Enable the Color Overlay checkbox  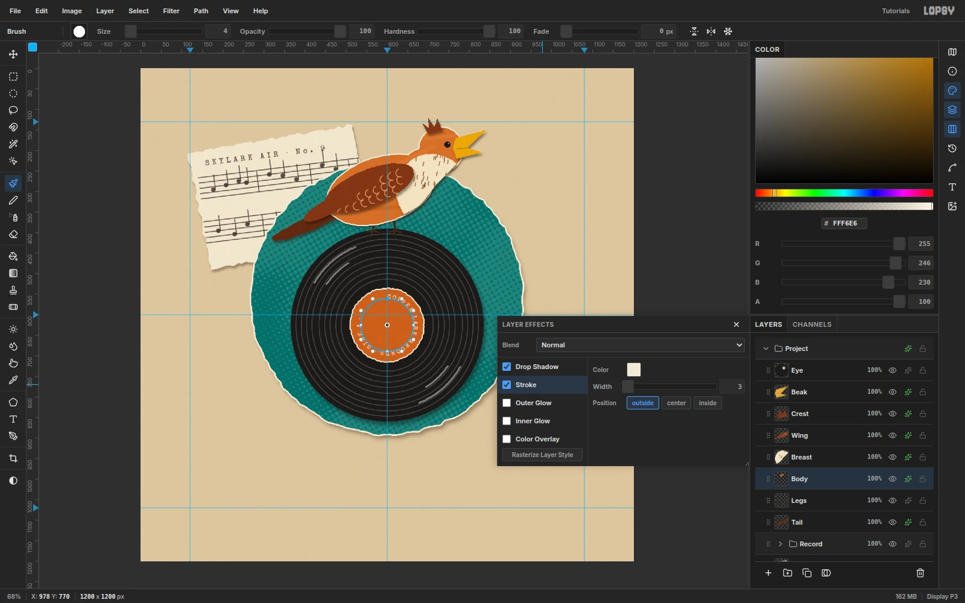507,439
